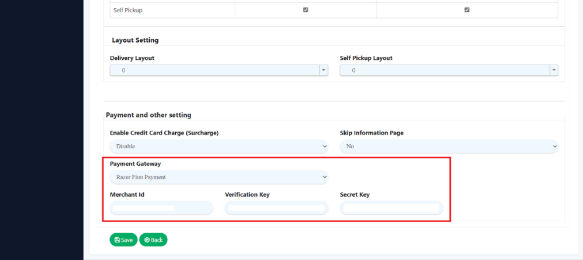Expand the Self Pickup Layout dropdown
The image size is (583, 260).
coord(448,70)
